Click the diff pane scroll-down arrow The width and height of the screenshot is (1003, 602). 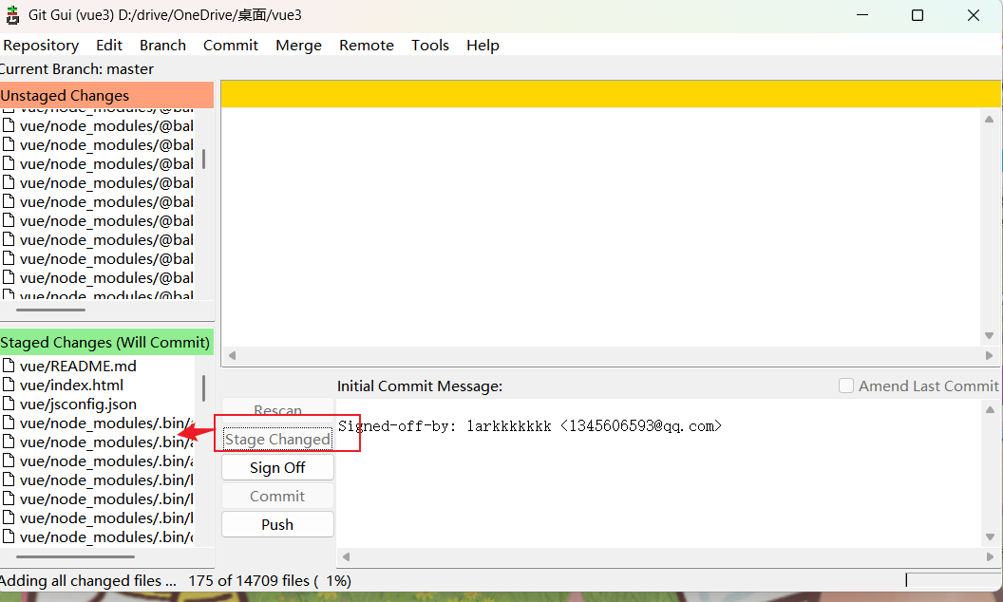coord(989,336)
